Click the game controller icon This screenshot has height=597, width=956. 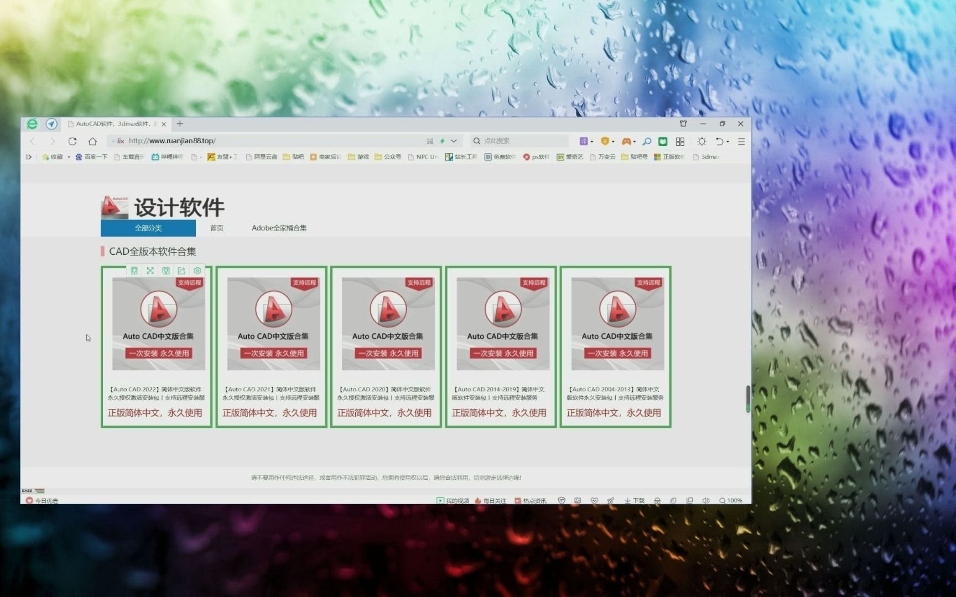pyautogui.click(x=626, y=142)
